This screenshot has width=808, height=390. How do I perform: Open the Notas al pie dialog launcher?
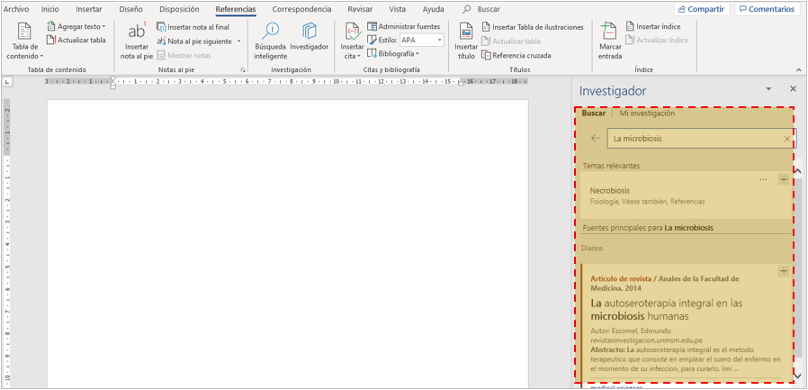tap(243, 69)
